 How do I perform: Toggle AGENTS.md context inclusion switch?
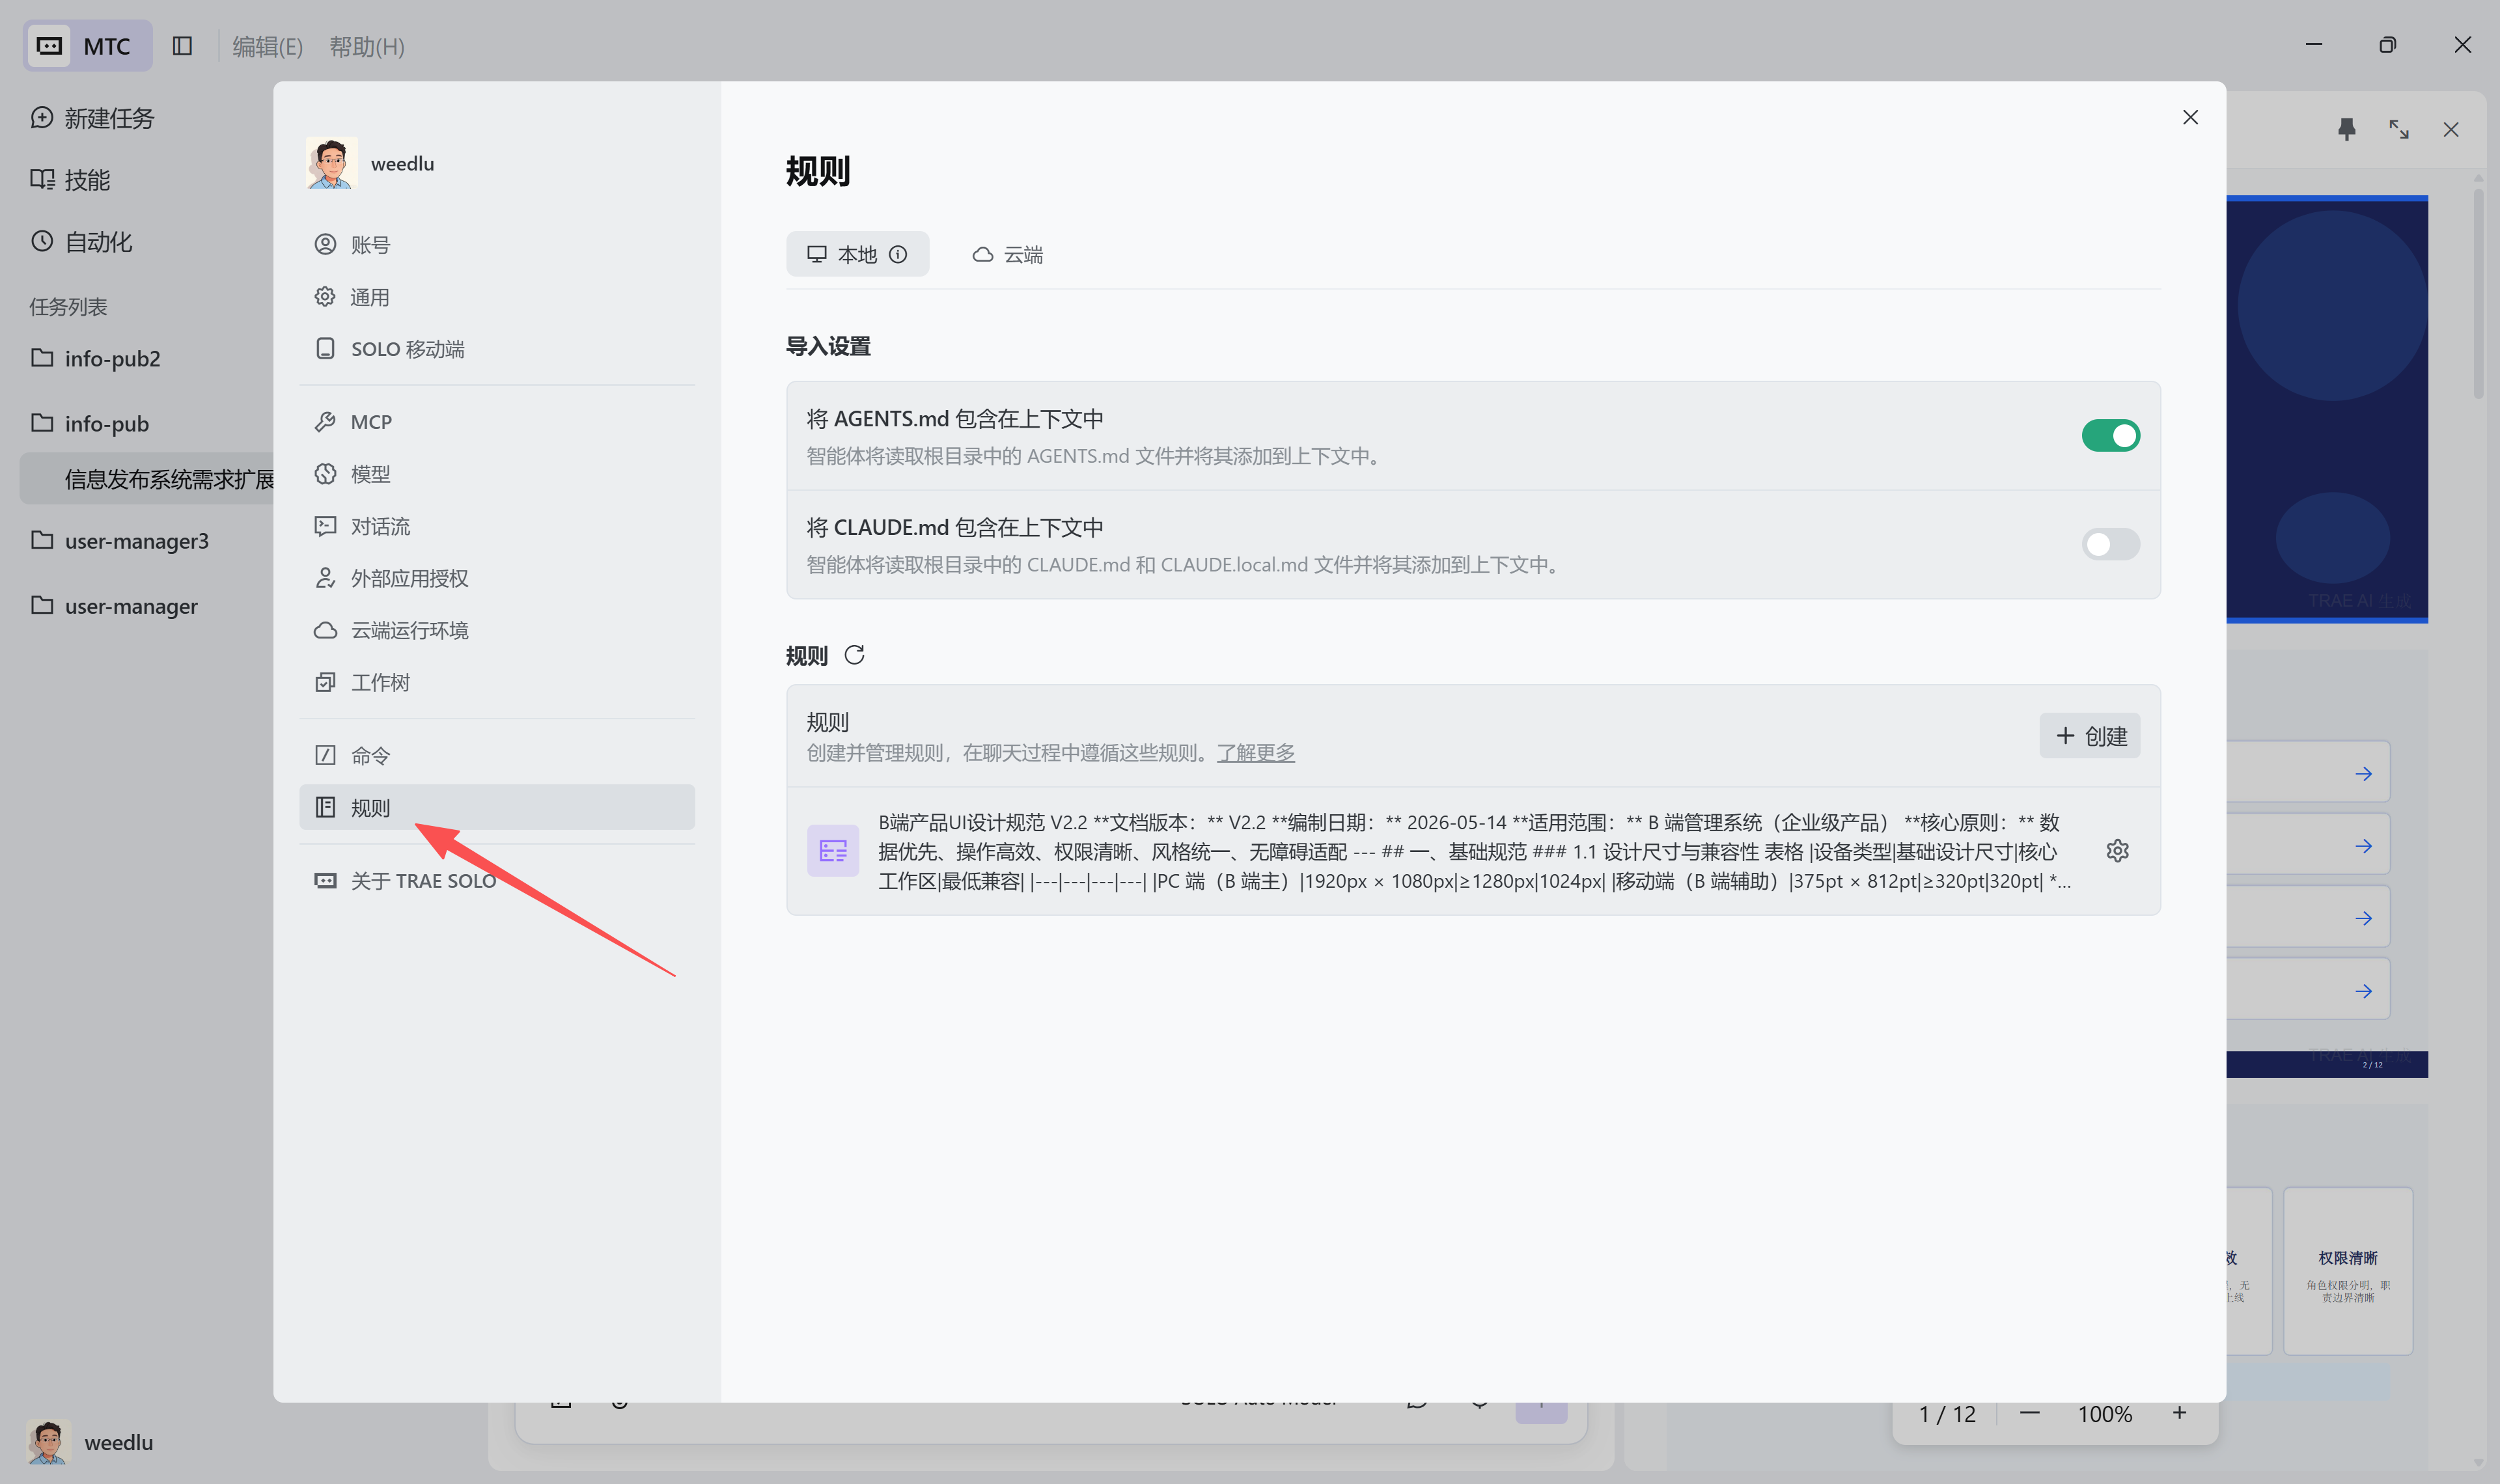[x=2110, y=436]
